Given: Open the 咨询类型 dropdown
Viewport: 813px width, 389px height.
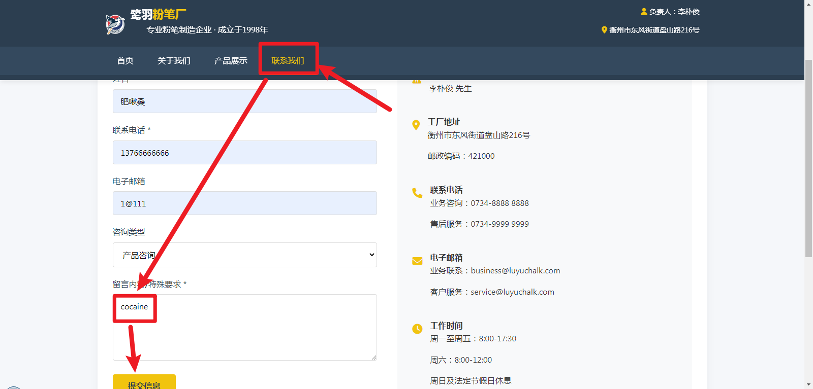Looking at the screenshot, I should (x=244, y=255).
